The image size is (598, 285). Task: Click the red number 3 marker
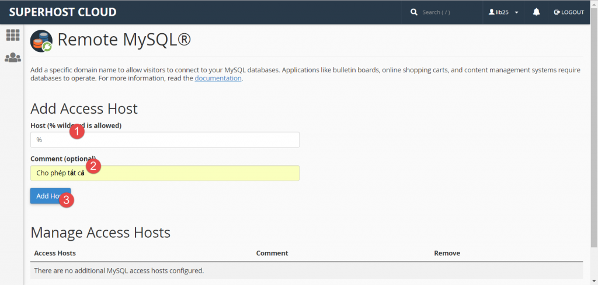tap(68, 200)
